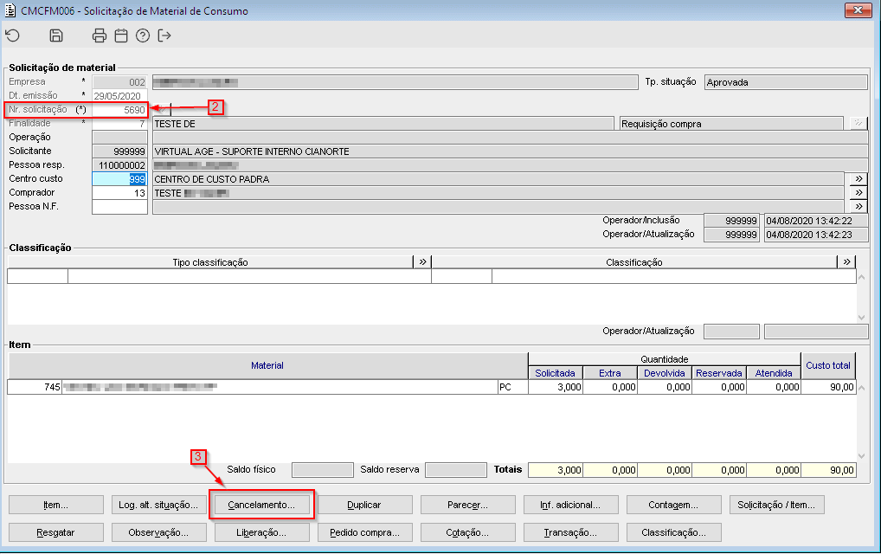The height and width of the screenshot is (554, 881).
Task: Click the Empresa code field 002
Action: pyautogui.click(x=119, y=82)
